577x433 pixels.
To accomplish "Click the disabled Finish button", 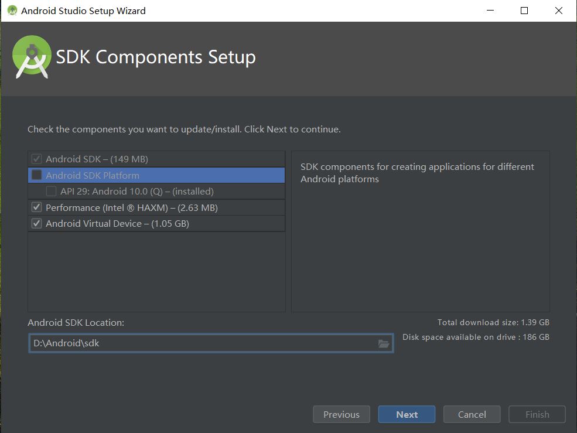I will point(537,415).
